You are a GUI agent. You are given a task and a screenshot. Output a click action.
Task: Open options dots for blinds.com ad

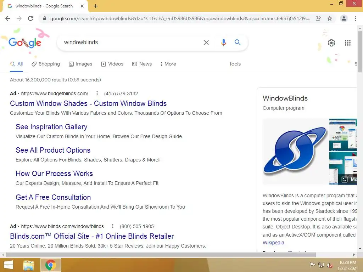(112, 226)
